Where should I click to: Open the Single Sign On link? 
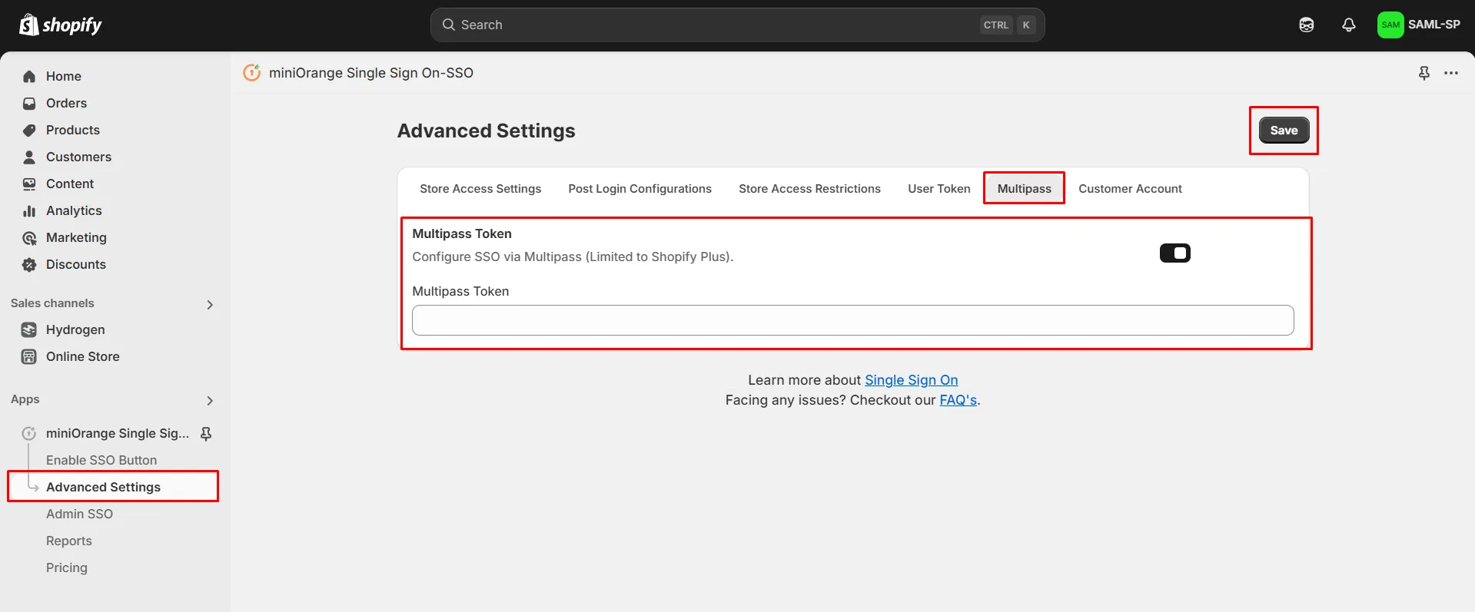coord(911,380)
